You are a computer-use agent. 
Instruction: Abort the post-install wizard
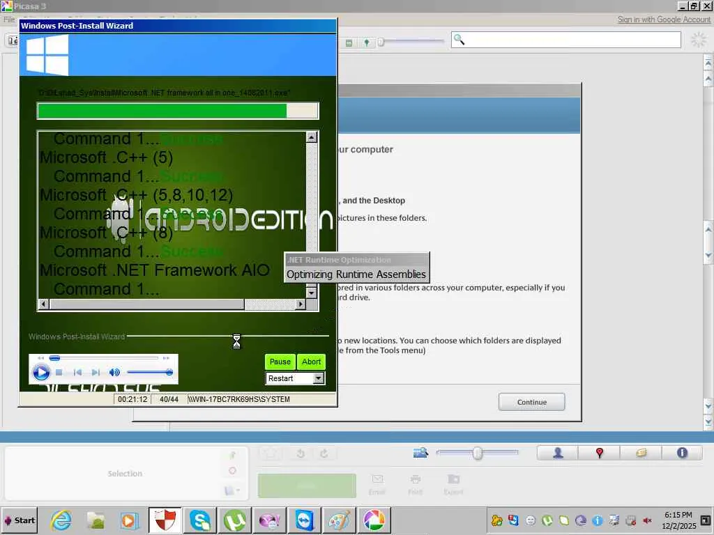(312, 362)
